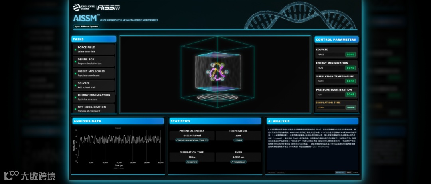Viewport: 431px width, 184px height.
Task: Click the 100ns value in Statistics panel
Action: [192, 157]
